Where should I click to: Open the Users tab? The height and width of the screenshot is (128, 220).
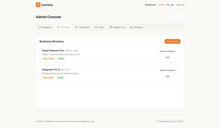tap(99, 27)
